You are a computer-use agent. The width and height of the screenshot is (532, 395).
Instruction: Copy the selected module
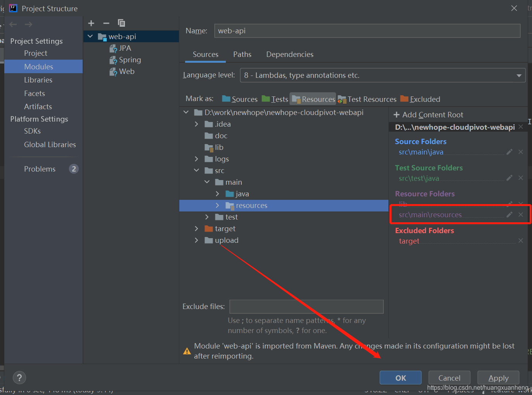click(x=121, y=23)
